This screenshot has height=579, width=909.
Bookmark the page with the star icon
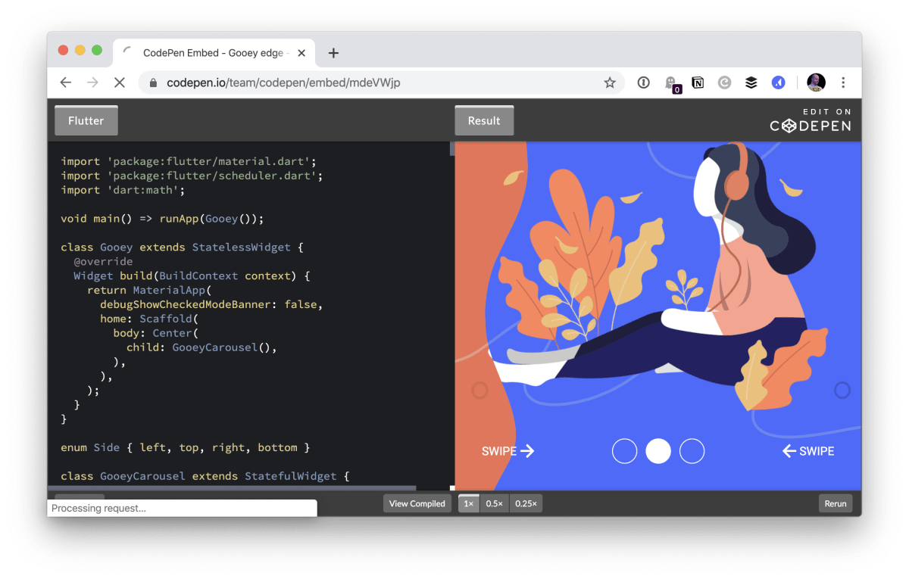[610, 82]
